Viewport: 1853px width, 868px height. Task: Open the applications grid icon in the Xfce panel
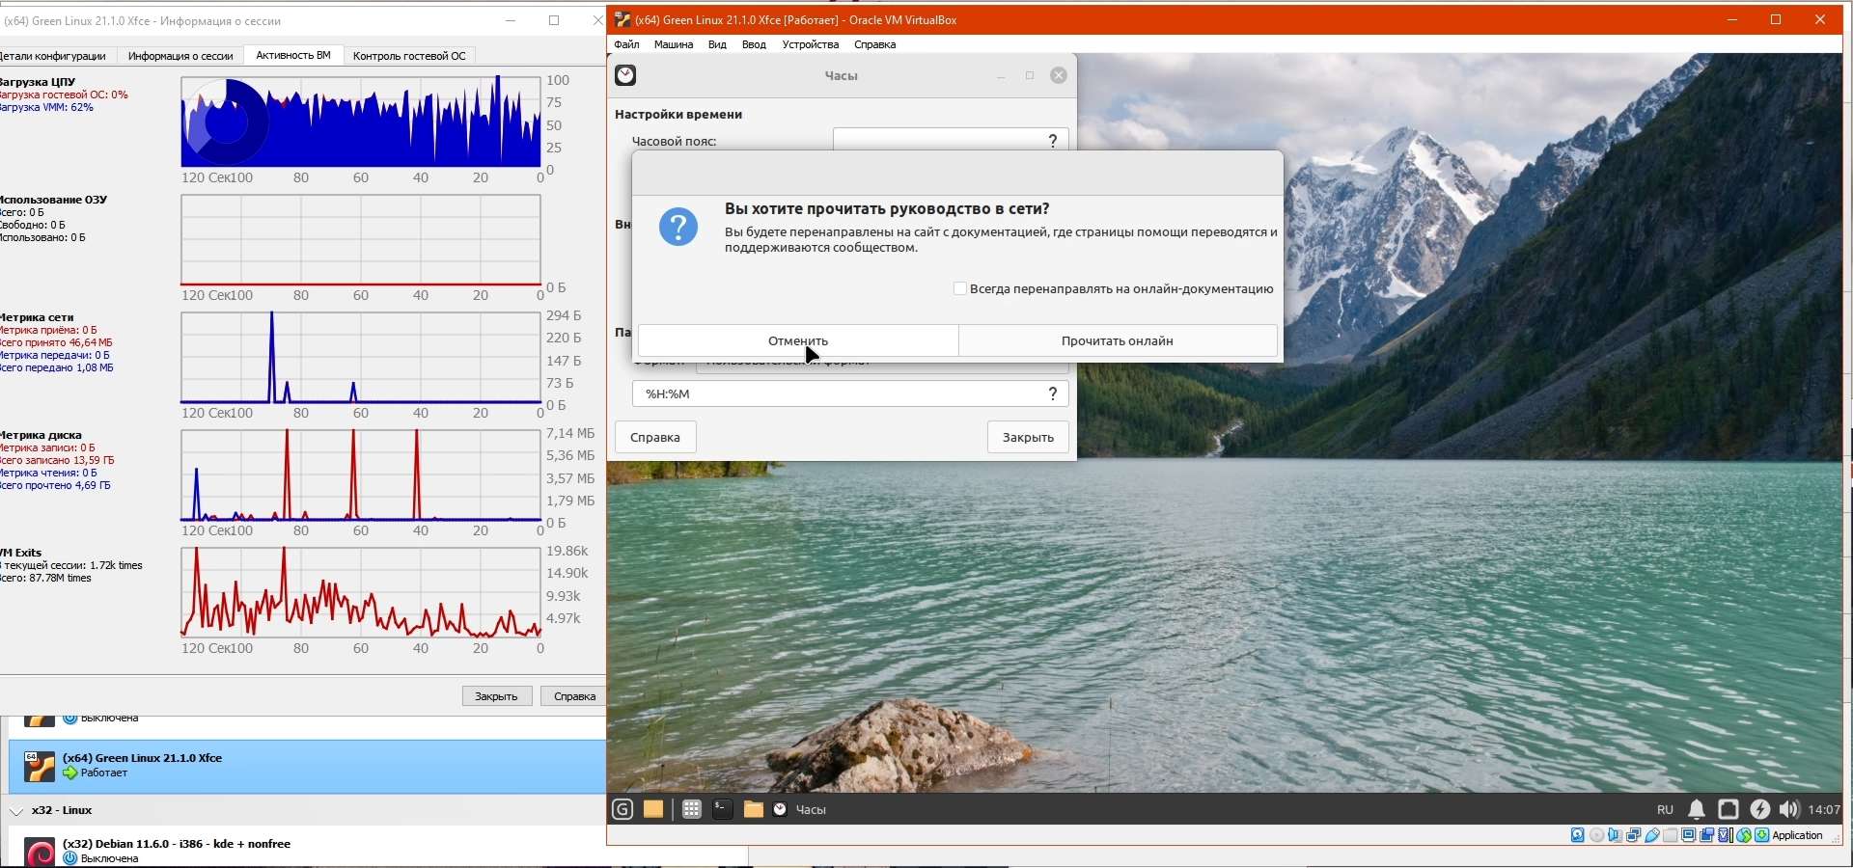(691, 809)
